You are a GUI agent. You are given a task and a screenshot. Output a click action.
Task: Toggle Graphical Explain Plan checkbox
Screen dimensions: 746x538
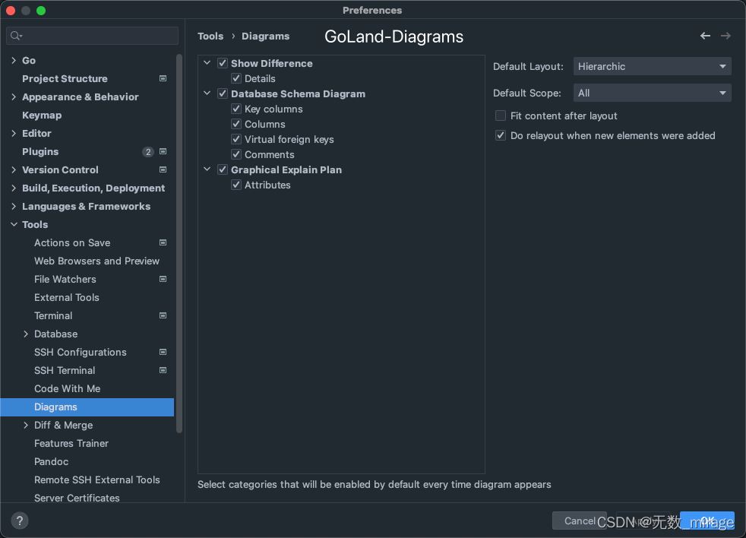222,169
